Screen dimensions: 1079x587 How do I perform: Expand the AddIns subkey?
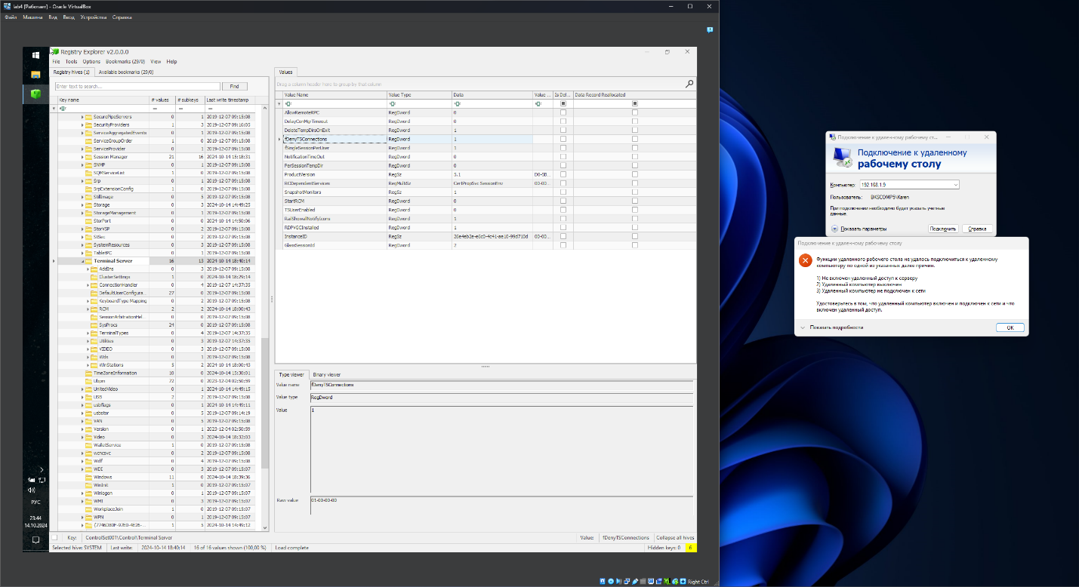pyautogui.click(x=87, y=269)
